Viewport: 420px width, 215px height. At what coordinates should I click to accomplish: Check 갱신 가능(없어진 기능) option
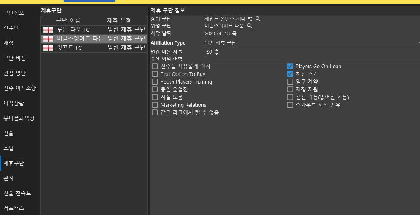290,97
